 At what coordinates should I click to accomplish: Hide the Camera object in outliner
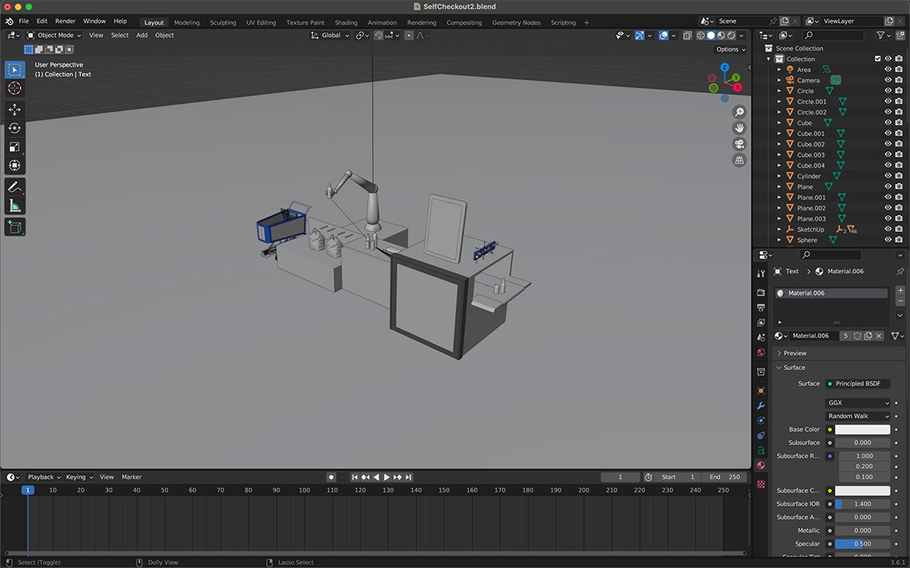pos(888,80)
